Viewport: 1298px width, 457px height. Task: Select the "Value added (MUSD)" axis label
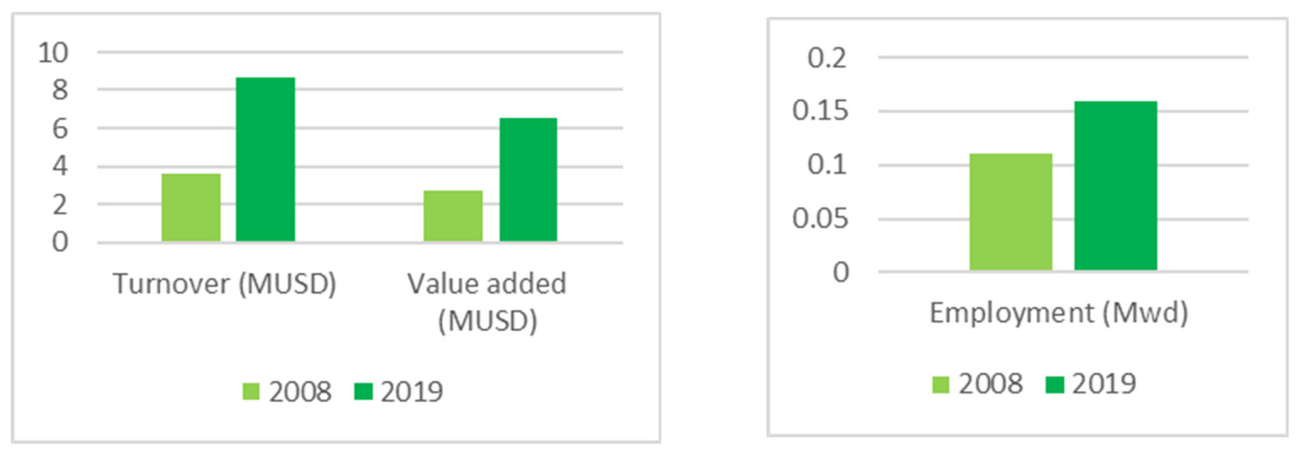(487, 301)
